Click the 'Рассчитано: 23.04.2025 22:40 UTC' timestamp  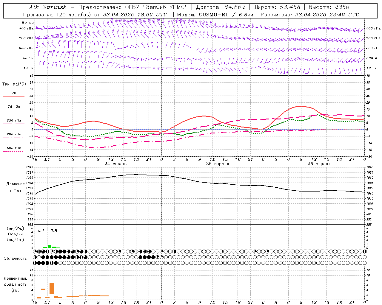tap(310, 15)
